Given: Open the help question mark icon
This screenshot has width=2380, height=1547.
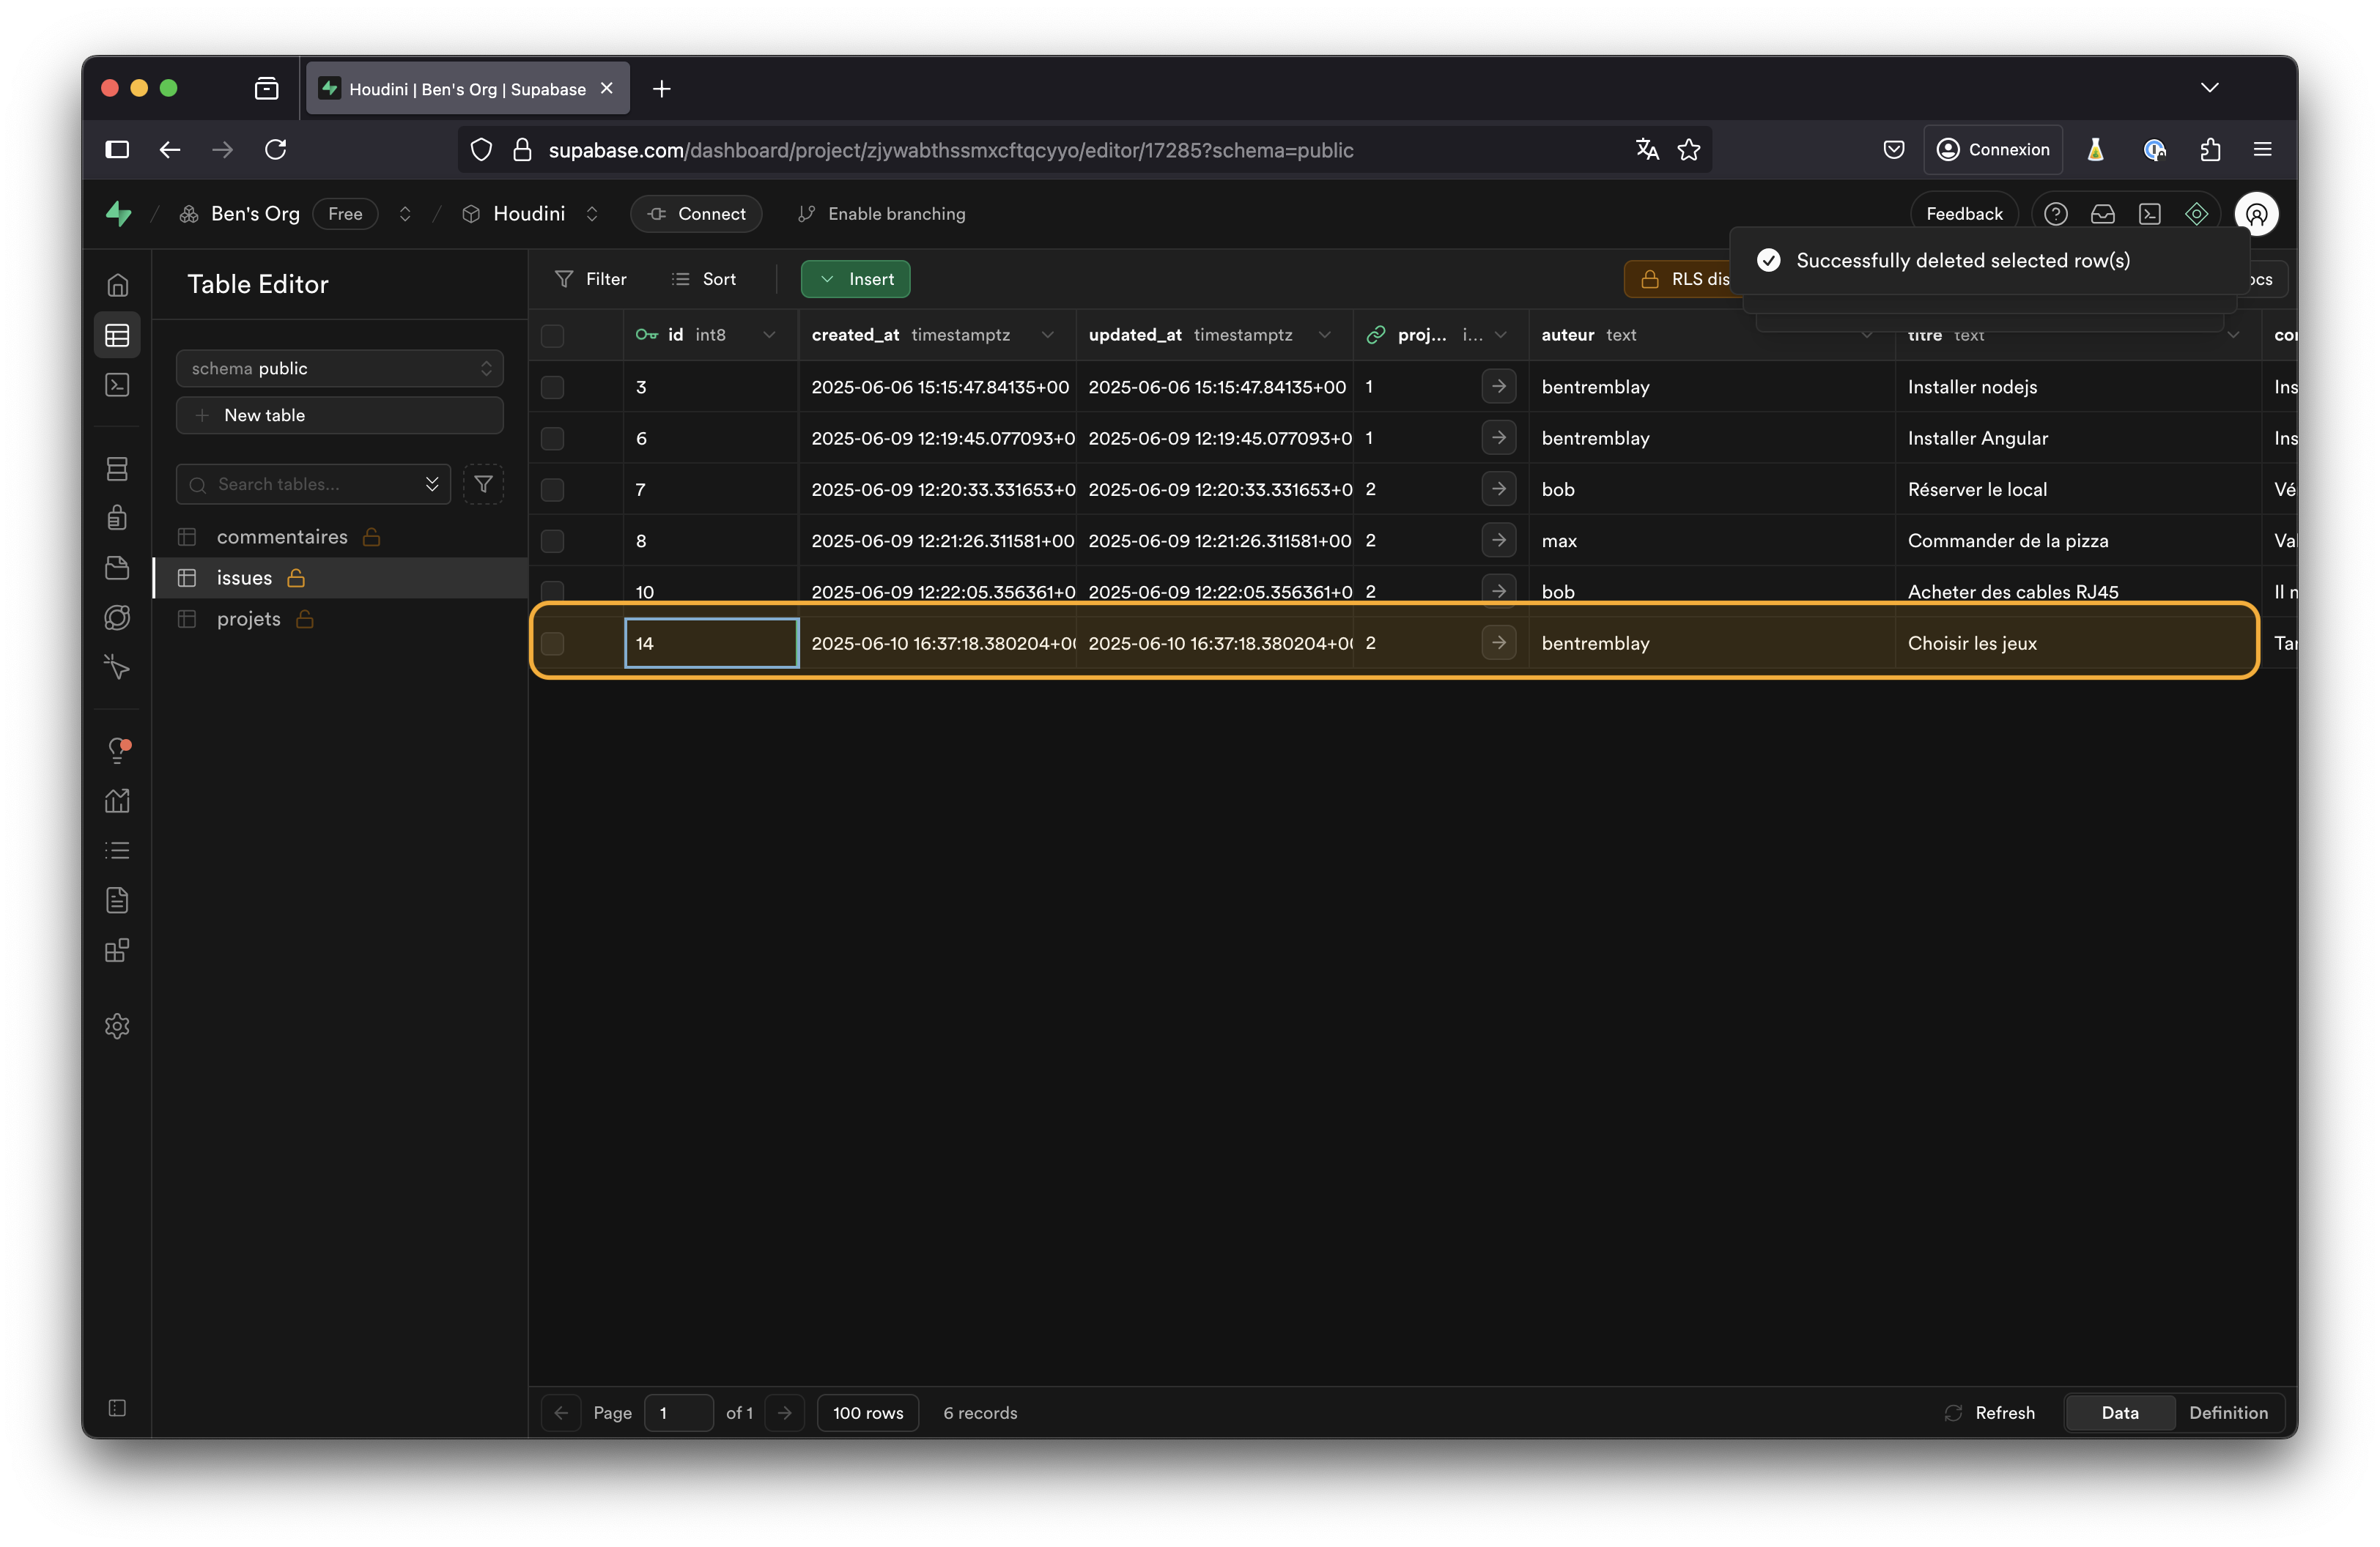Looking at the screenshot, I should [x=2055, y=214].
